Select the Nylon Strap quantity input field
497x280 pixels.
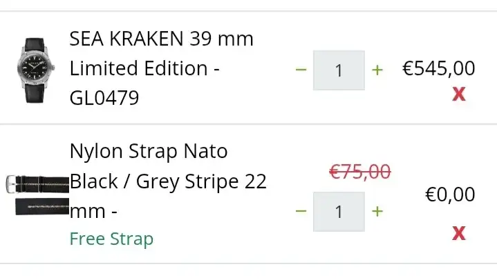339,211
